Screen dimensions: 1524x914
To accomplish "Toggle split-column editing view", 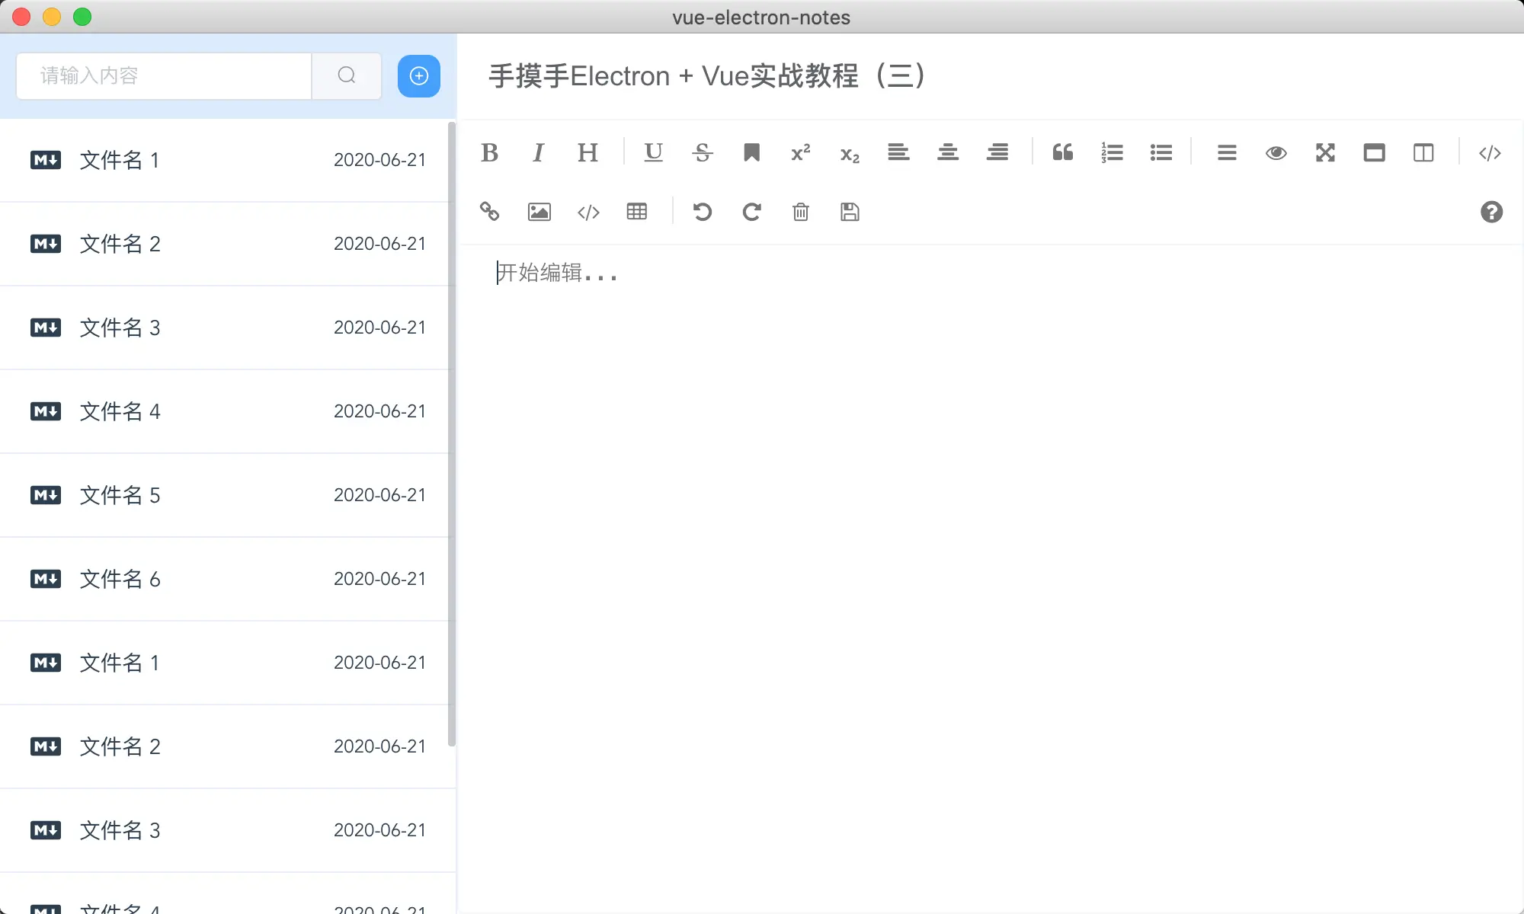I will [x=1423, y=153].
